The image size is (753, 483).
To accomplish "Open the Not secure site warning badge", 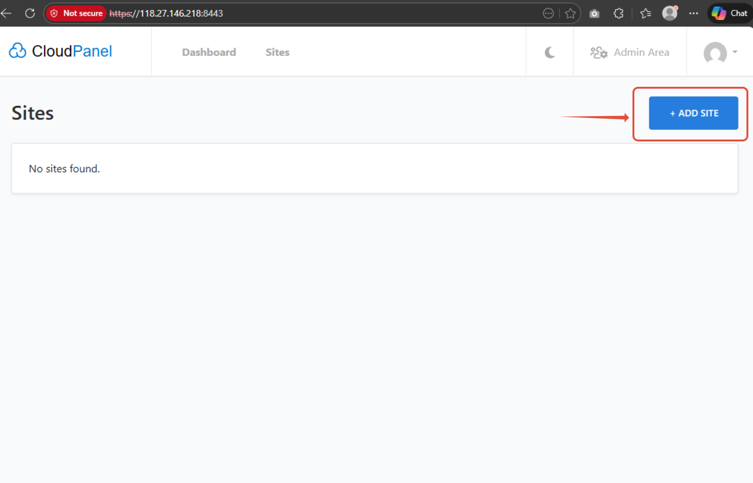I will (x=77, y=13).
